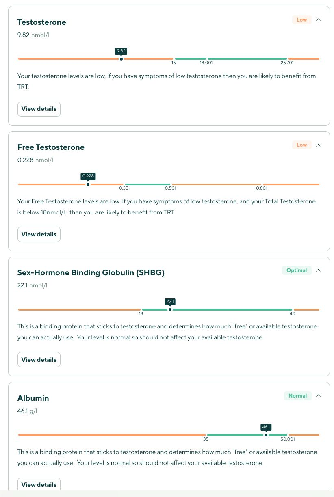Click the Albumin card heading
Viewport: 334px width, 497px height.
coord(33,398)
